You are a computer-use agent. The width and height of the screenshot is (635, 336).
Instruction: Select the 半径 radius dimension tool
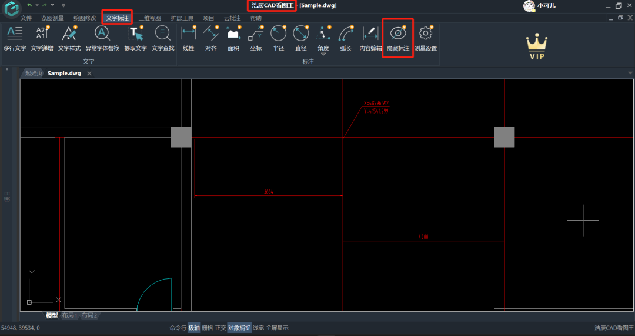(278, 38)
